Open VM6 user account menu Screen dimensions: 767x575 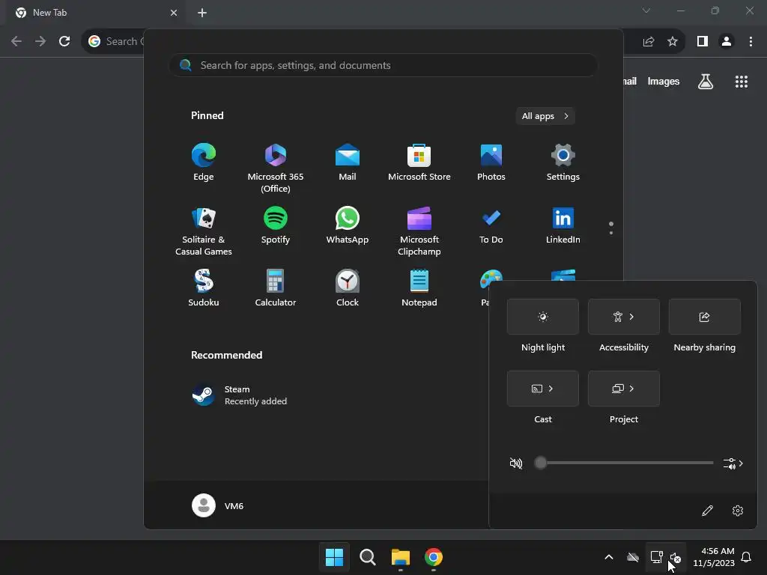point(218,505)
